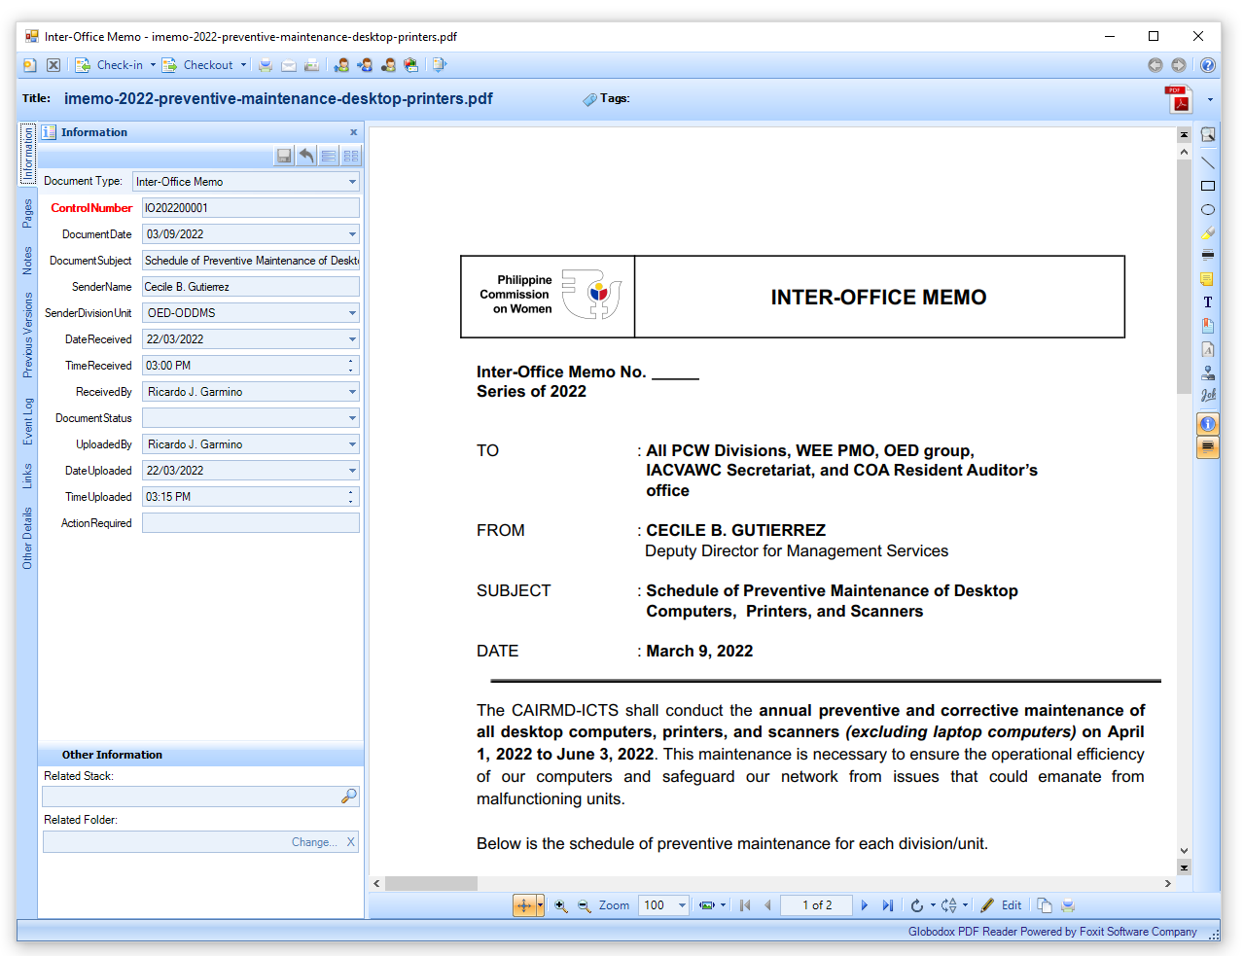Click the ActionRequired input field
Viewport: 1244px width, 956px height.
pyautogui.click(x=251, y=523)
